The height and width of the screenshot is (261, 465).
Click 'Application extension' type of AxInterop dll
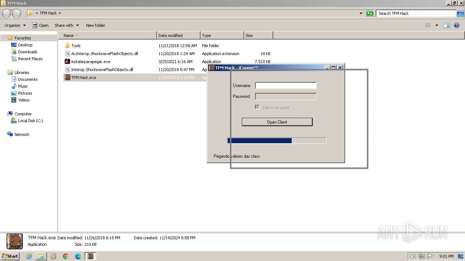point(221,54)
